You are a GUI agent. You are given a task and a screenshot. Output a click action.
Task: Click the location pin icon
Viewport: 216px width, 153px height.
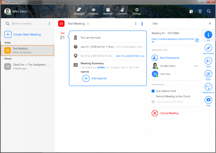point(76,56)
